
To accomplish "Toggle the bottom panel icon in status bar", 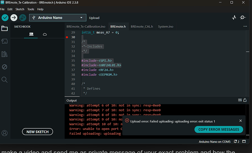I will pos(244,141).
